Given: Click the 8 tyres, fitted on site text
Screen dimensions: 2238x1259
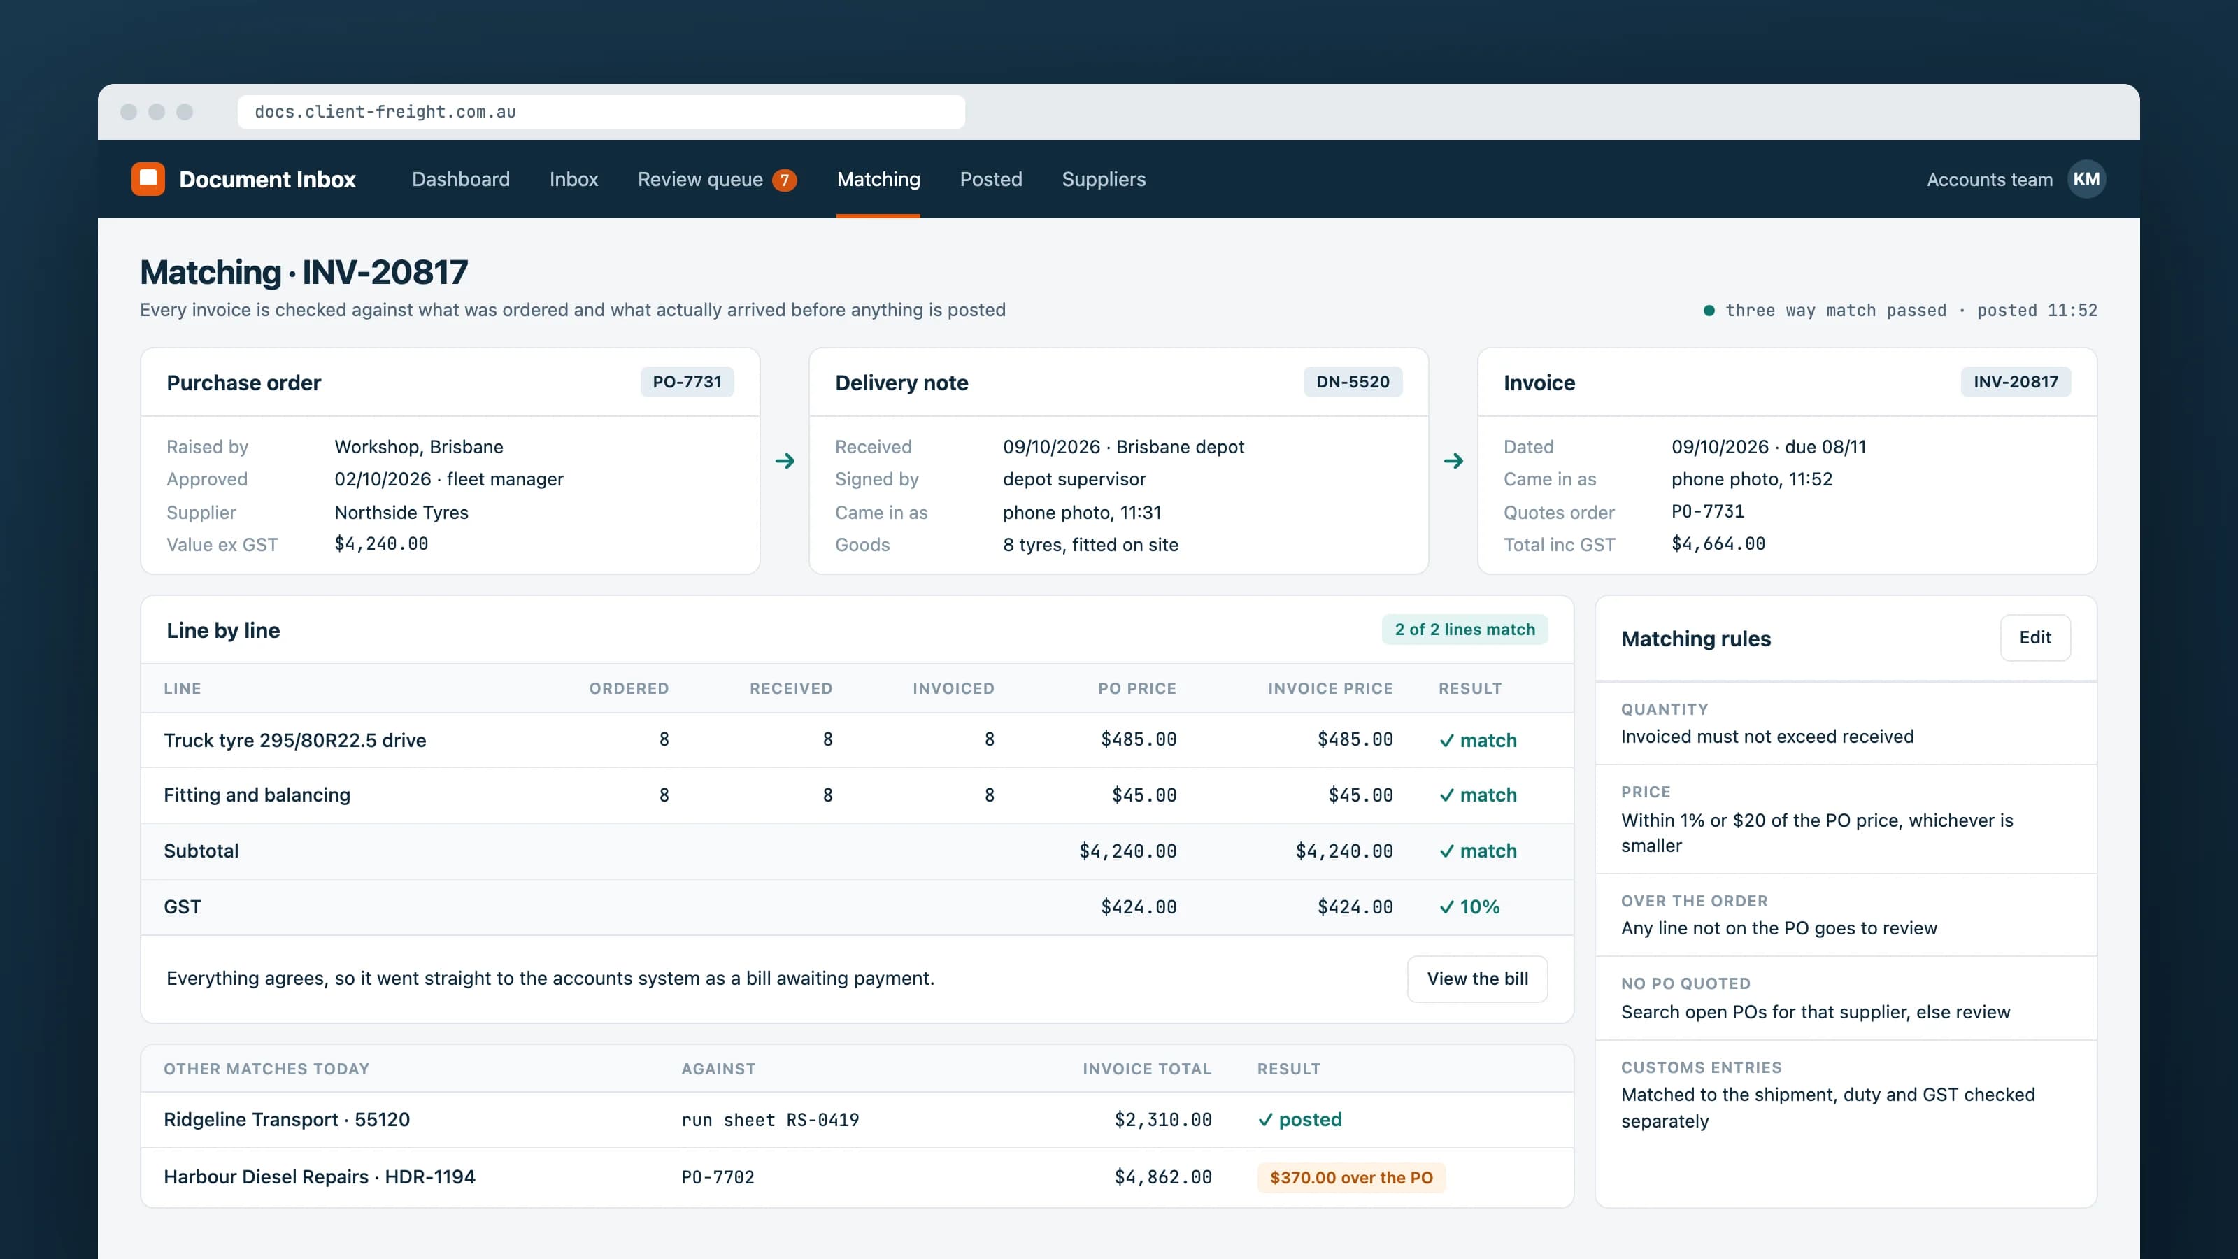Looking at the screenshot, I should point(1090,545).
